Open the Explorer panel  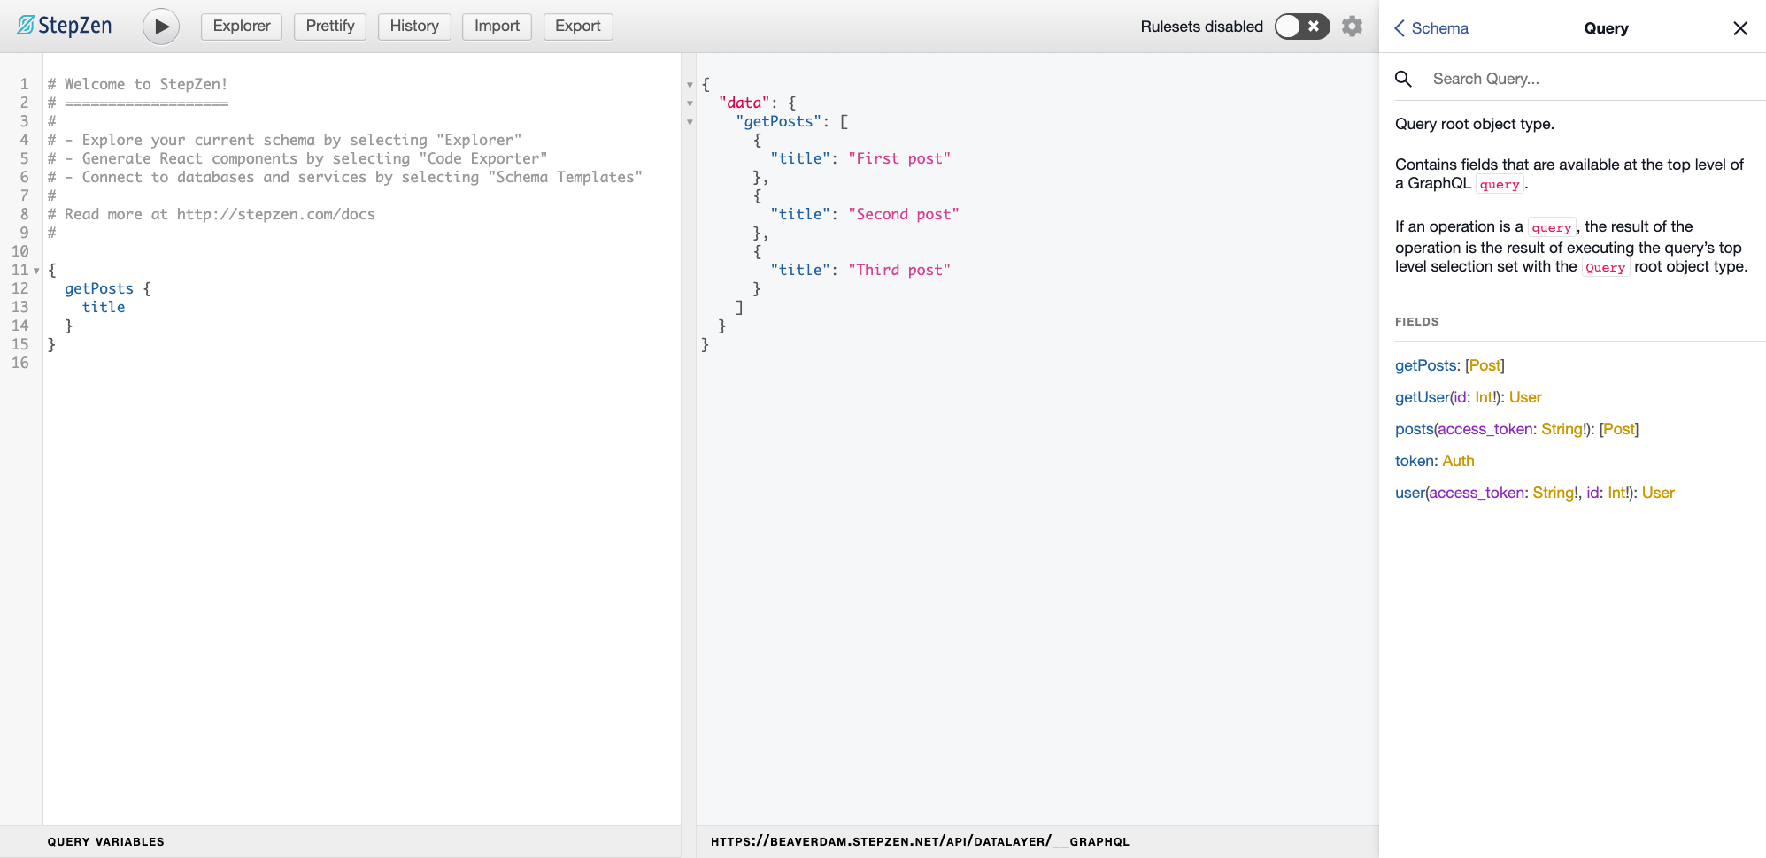[x=241, y=26]
